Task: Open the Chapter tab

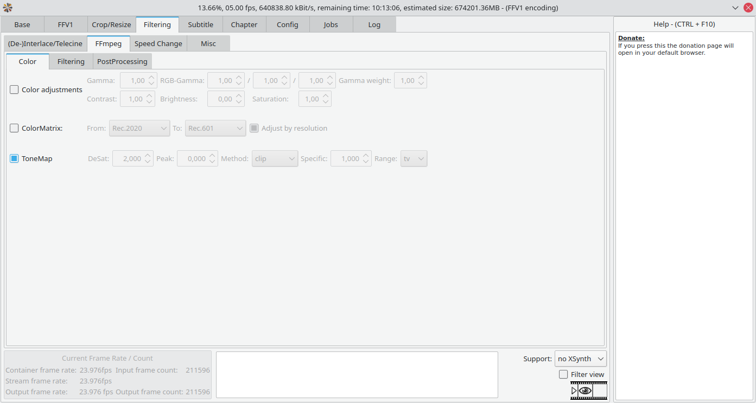Action: [244, 24]
